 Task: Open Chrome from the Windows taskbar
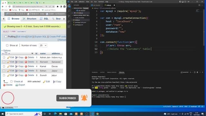97,114
